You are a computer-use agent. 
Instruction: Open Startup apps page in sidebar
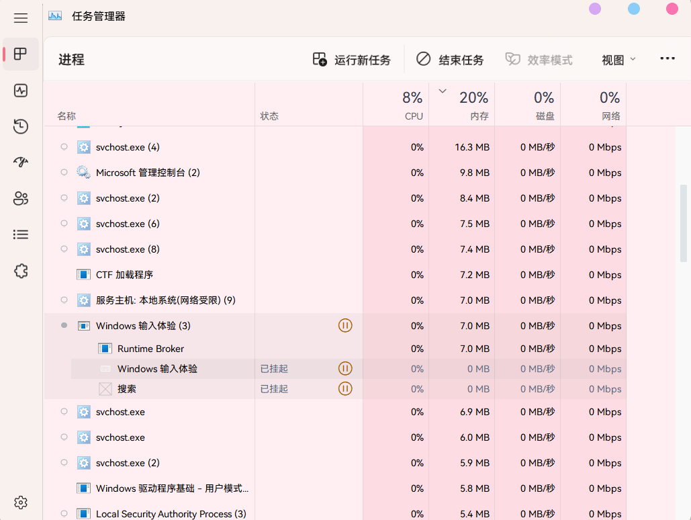(21, 163)
